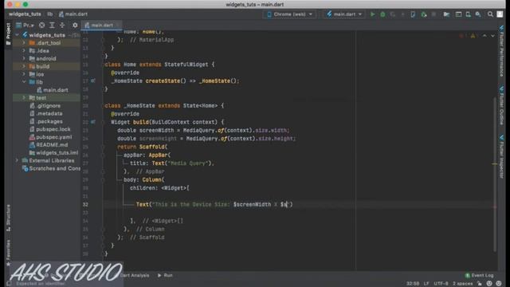
Task: Open Project panel gear settings
Action: [75, 25]
